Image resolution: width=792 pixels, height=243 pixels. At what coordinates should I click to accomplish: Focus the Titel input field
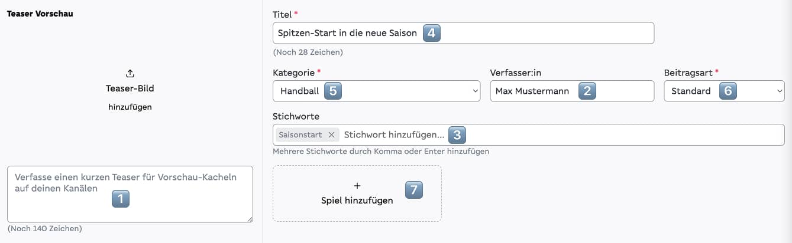(x=532, y=33)
